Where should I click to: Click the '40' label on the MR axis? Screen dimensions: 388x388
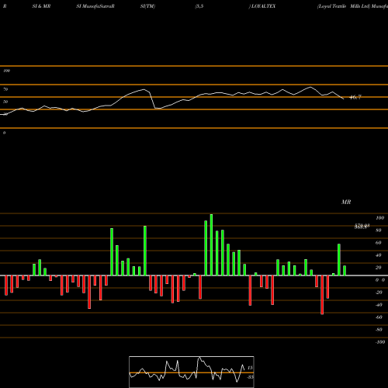tap(379, 255)
